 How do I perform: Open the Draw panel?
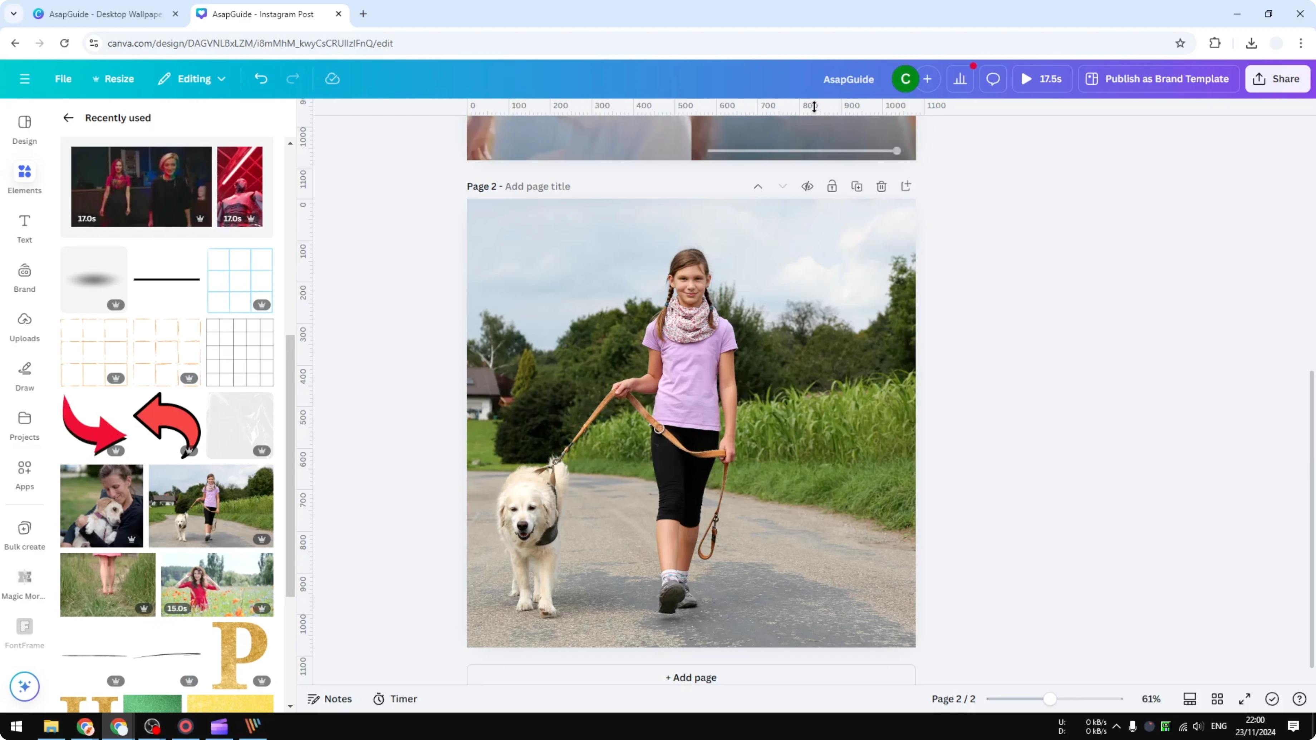[x=24, y=375]
